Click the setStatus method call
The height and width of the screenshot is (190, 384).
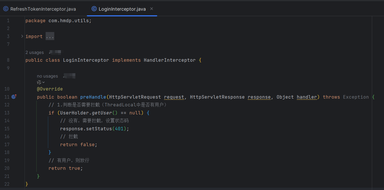click(99, 129)
